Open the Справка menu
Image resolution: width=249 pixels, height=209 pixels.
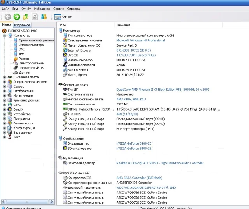tap(74, 9)
